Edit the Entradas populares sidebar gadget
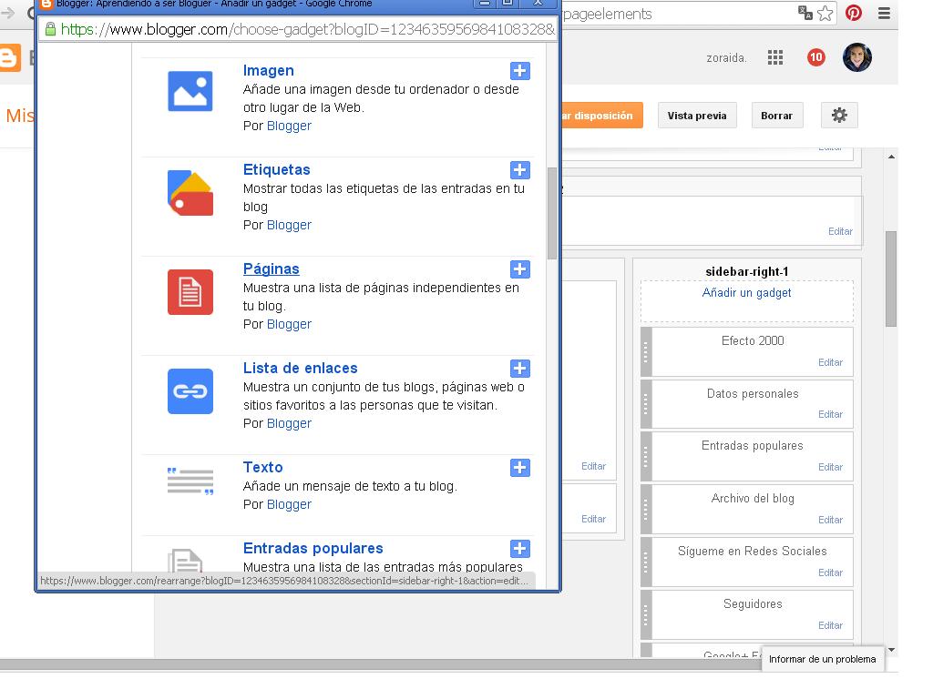The height and width of the screenshot is (699, 933). click(831, 467)
